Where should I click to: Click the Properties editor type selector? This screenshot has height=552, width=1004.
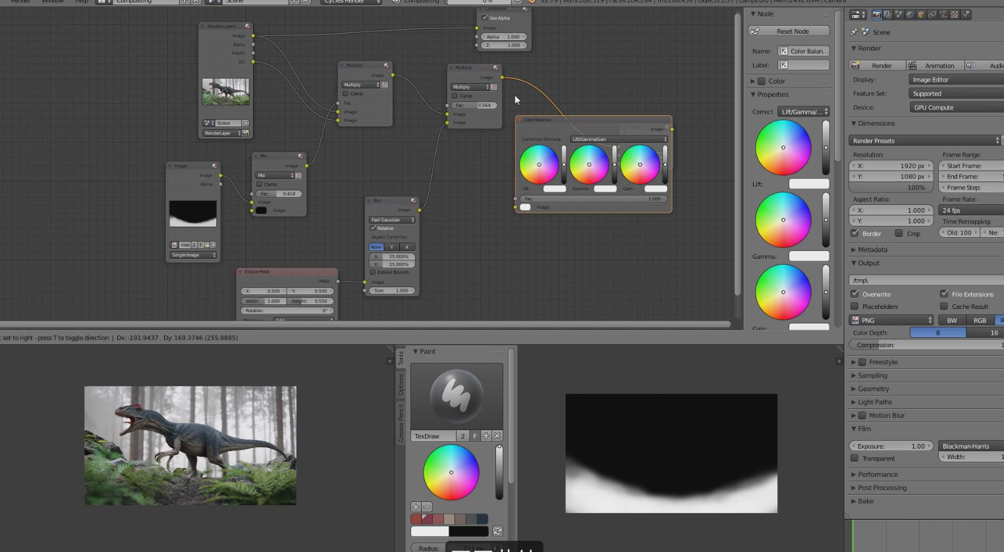pyautogui.click(x=858, y=14)
